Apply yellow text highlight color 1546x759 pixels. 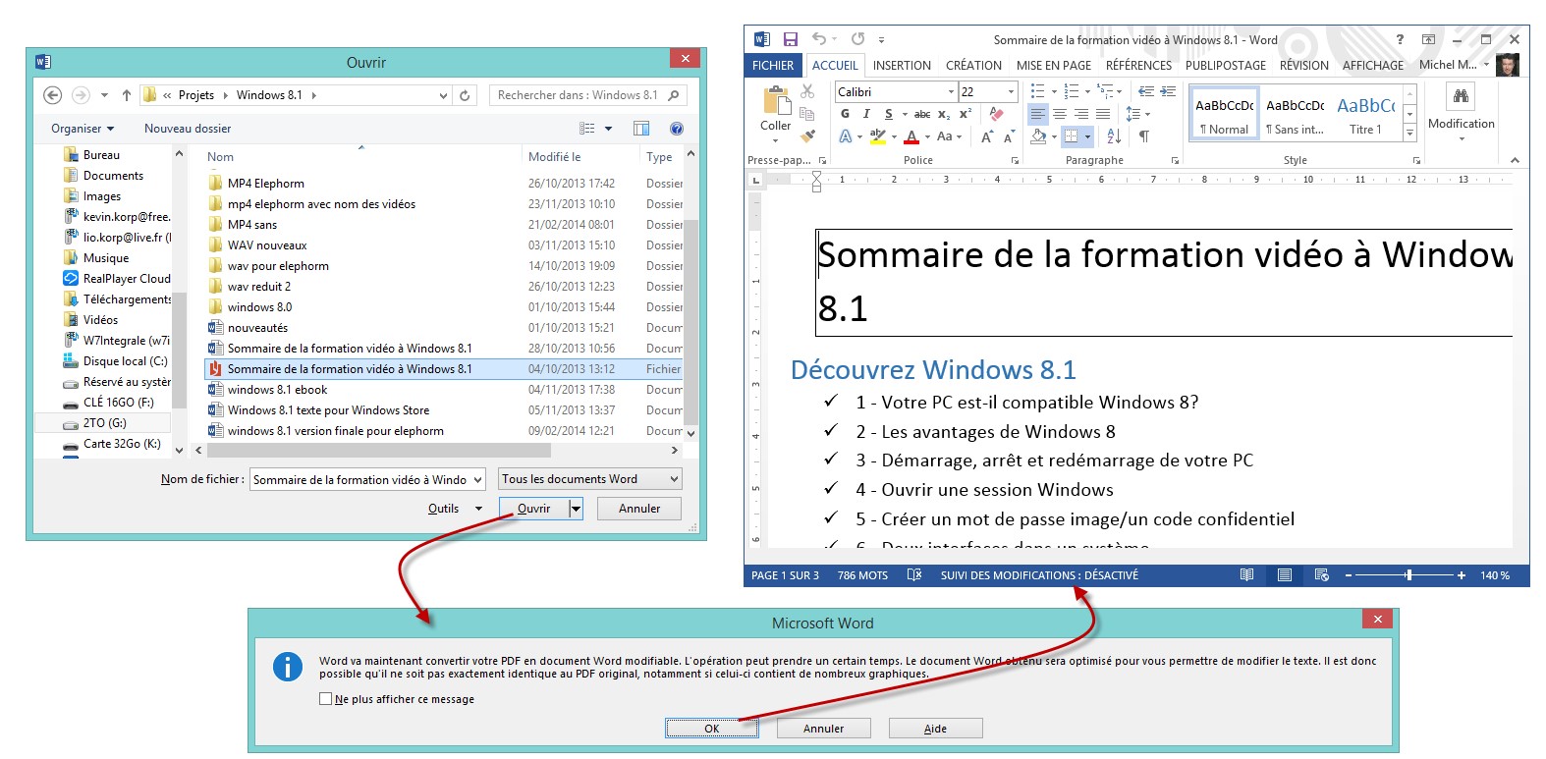pyautogui.click(x=877, y=136)
